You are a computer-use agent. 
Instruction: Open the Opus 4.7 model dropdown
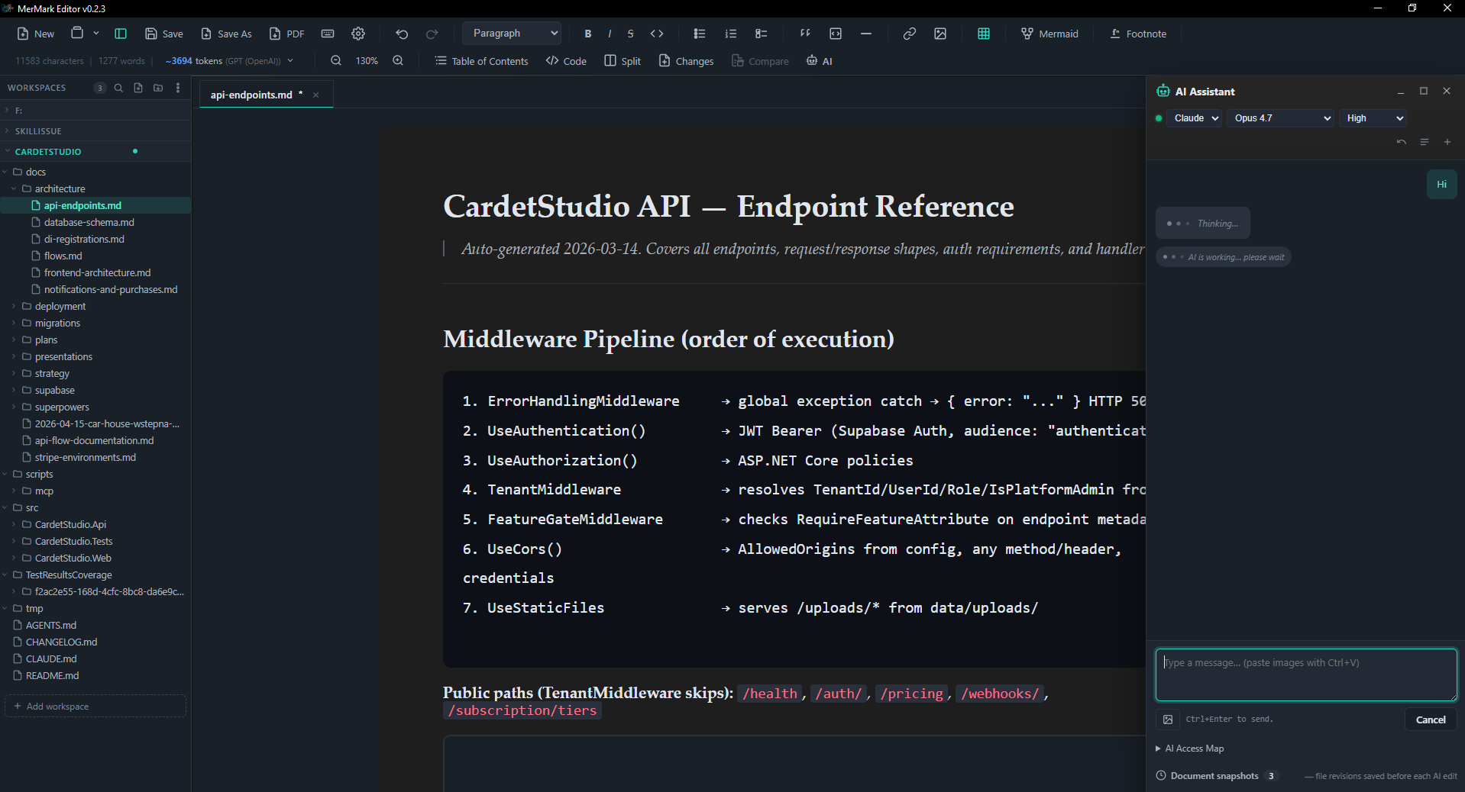pos(1282,118)
